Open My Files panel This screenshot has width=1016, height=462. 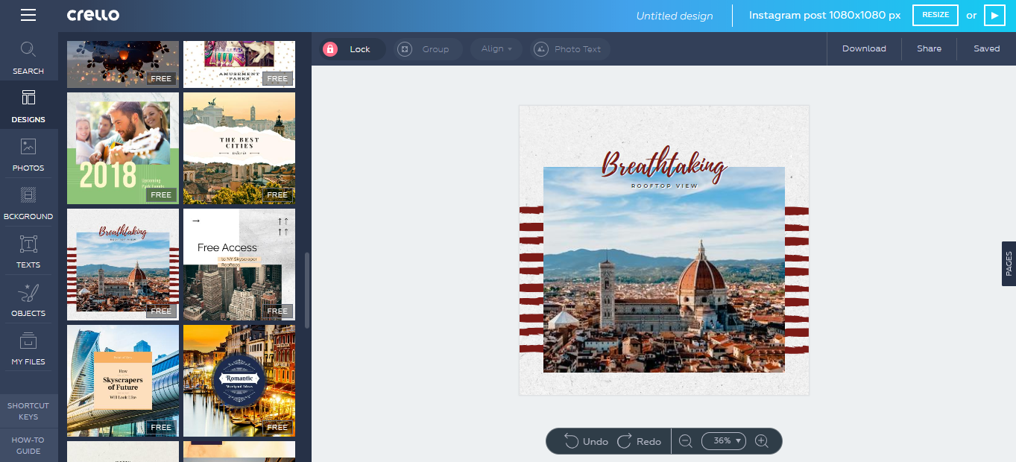coord(29,349)
